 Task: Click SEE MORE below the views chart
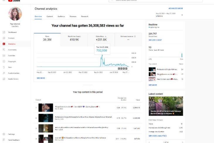click(x=41, y=78)
